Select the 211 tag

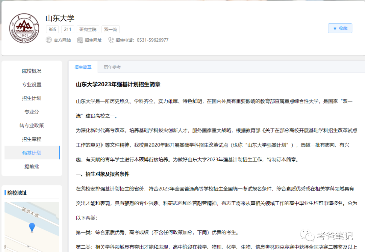point(68,29)
